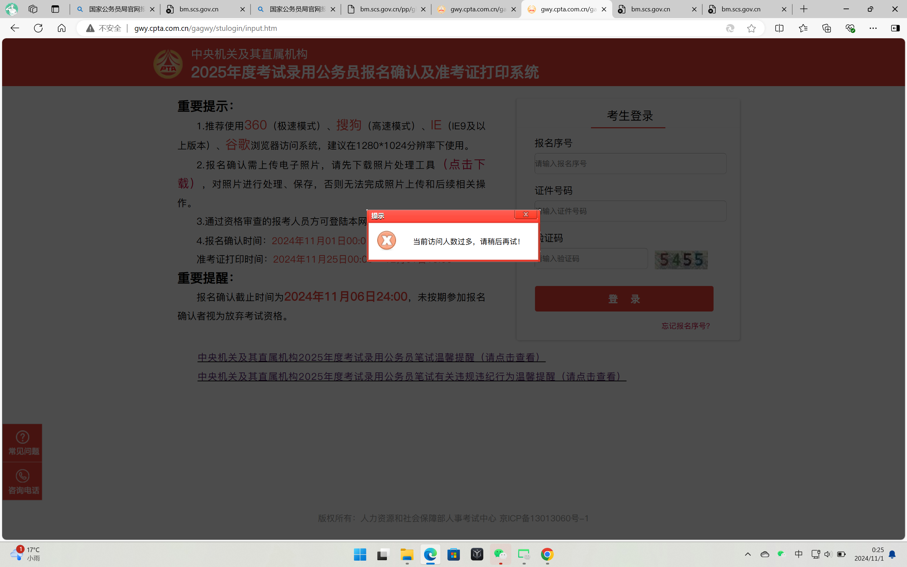Open the 咨询电话 sidebar button

(x=22, y=482)
